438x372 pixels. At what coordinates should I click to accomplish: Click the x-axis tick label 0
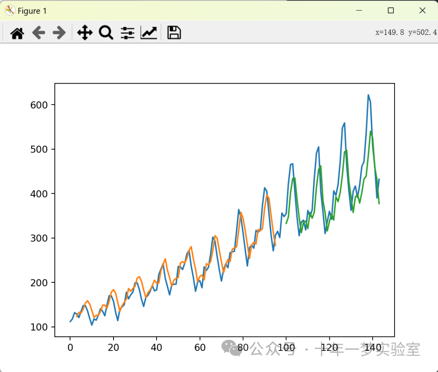70,348
